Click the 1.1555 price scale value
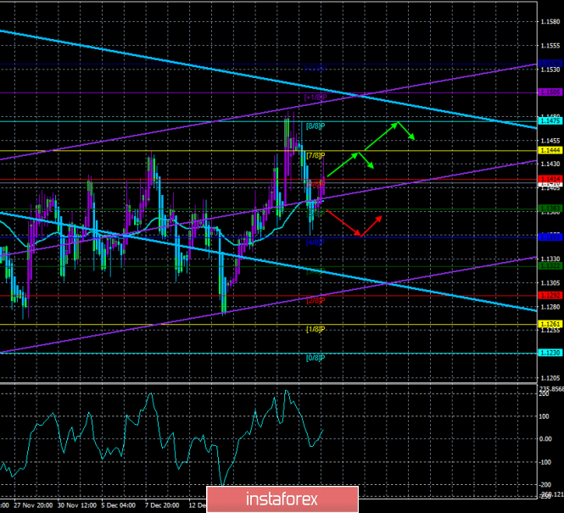The height and width of the screenshot is (513, 564). pyautogui.click(x=550, y=46)
